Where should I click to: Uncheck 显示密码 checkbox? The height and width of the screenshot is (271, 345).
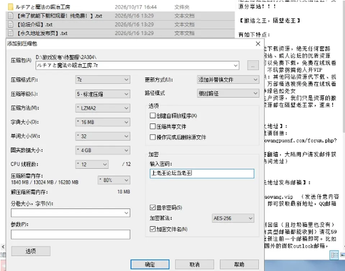[x=152, y=207]
